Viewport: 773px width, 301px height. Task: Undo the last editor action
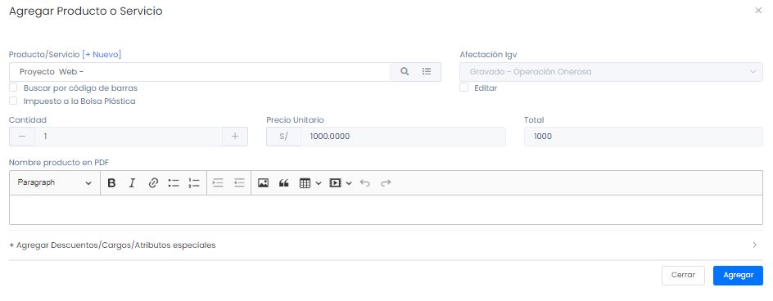[365, 183]
